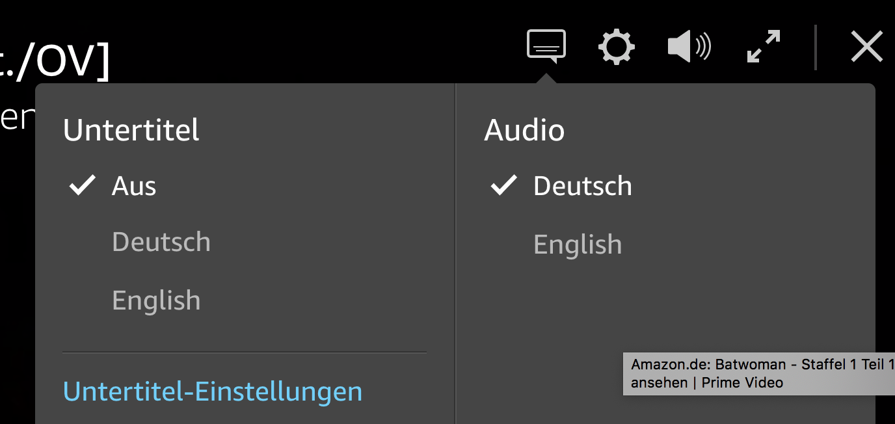Click the checkmark beside audio Deutsch

click(504, 185)
